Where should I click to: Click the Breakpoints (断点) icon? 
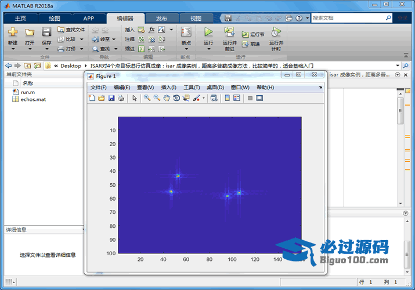(186, 32)
